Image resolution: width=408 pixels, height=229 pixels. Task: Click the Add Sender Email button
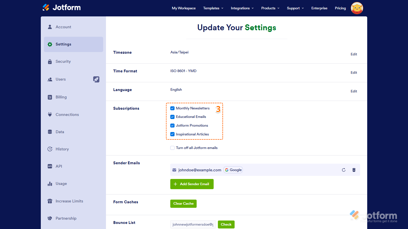coord(192,184)
